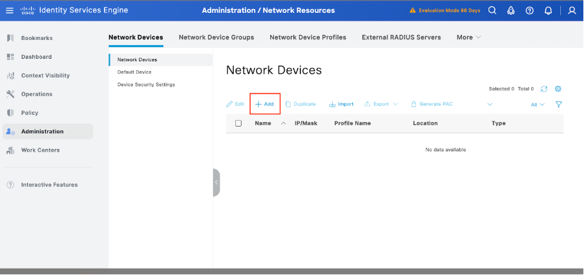Switch to External RADIUS Servers tab

tap(401, 37)
